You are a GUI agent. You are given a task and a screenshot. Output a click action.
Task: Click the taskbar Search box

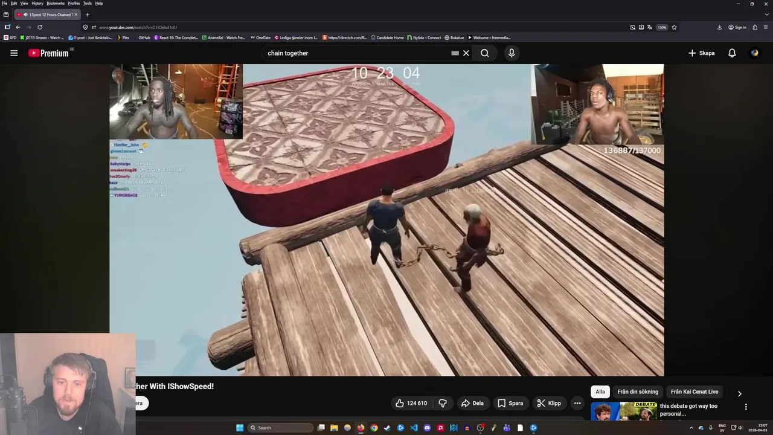pos(281,428)
